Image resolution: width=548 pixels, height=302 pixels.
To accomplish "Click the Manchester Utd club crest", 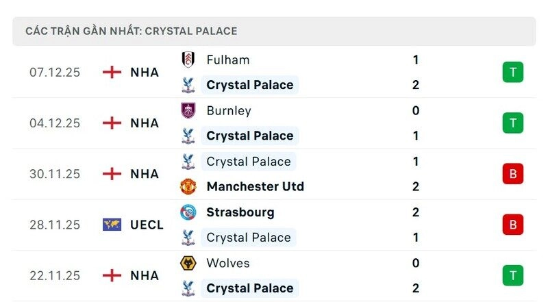I will point(188,186).
